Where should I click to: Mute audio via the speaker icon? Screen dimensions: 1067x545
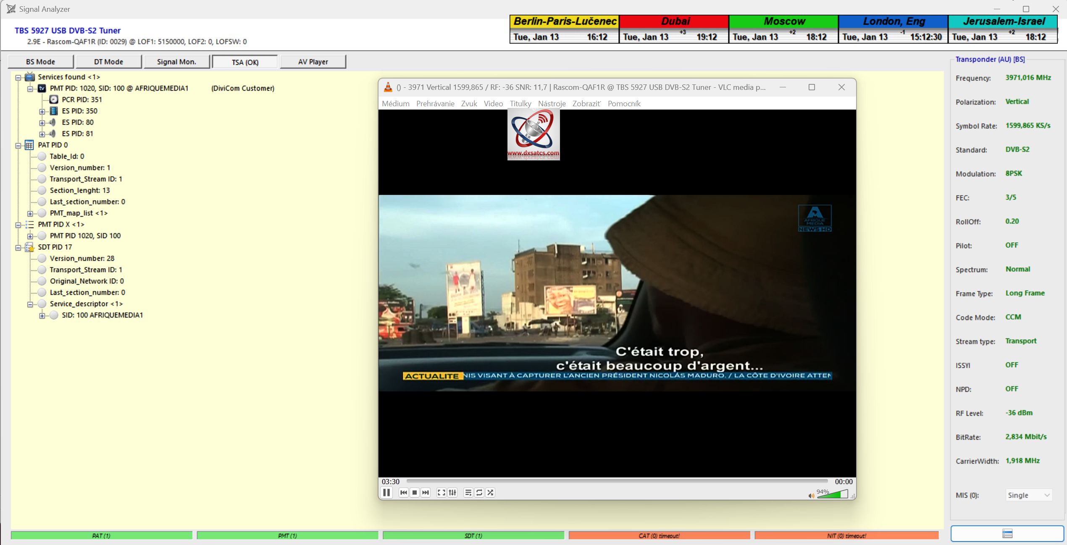811,496
